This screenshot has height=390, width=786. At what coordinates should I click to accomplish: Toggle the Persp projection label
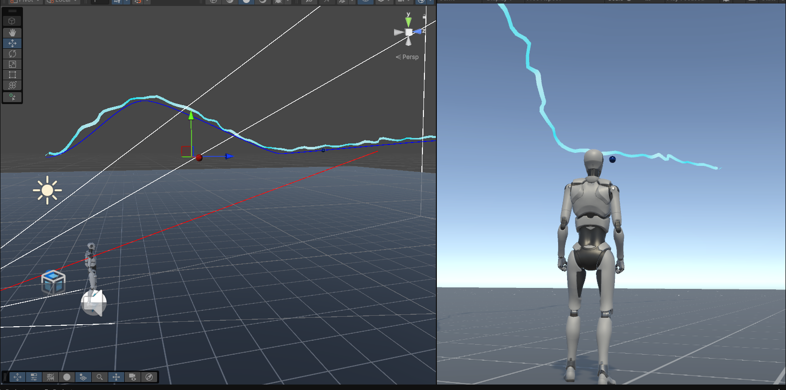407,57
